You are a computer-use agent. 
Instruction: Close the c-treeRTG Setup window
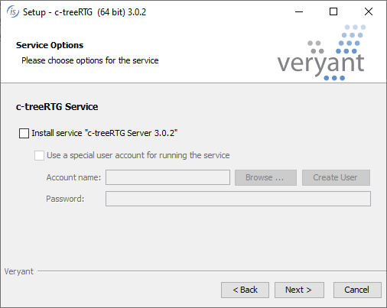369,11
